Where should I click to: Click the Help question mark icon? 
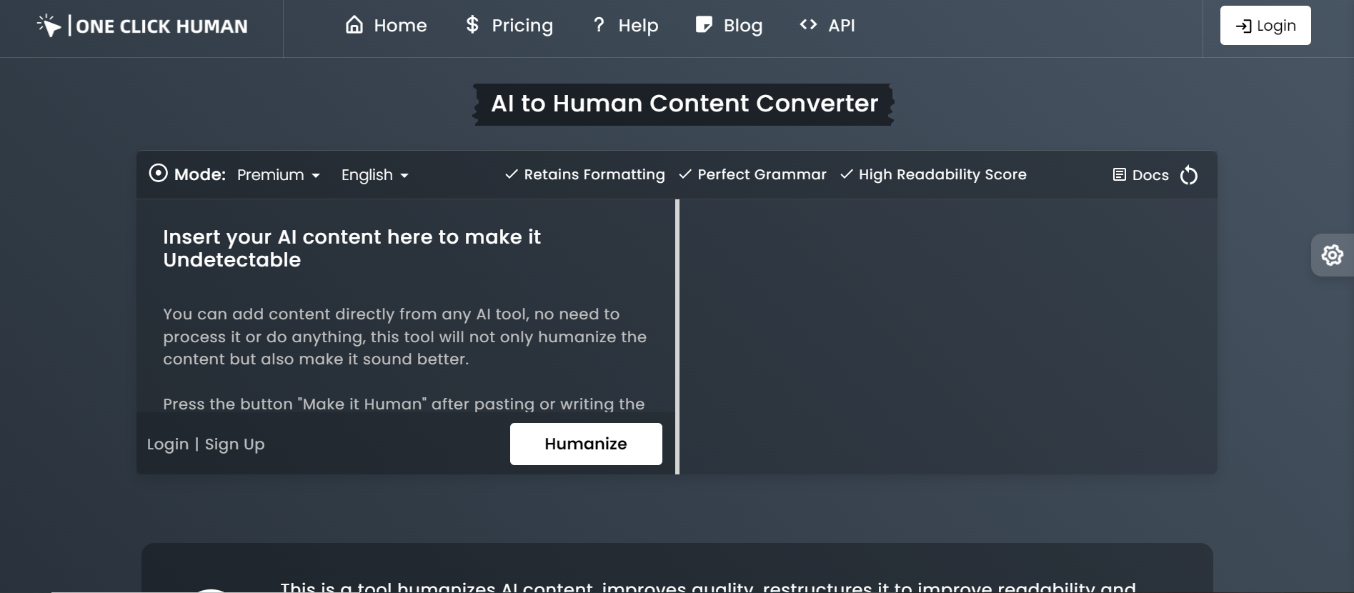[x=599, y=25]
